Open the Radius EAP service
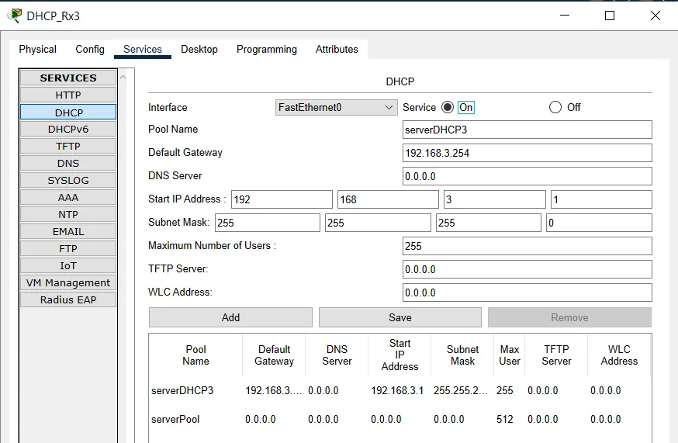678x443 pixels. (68, 300)
